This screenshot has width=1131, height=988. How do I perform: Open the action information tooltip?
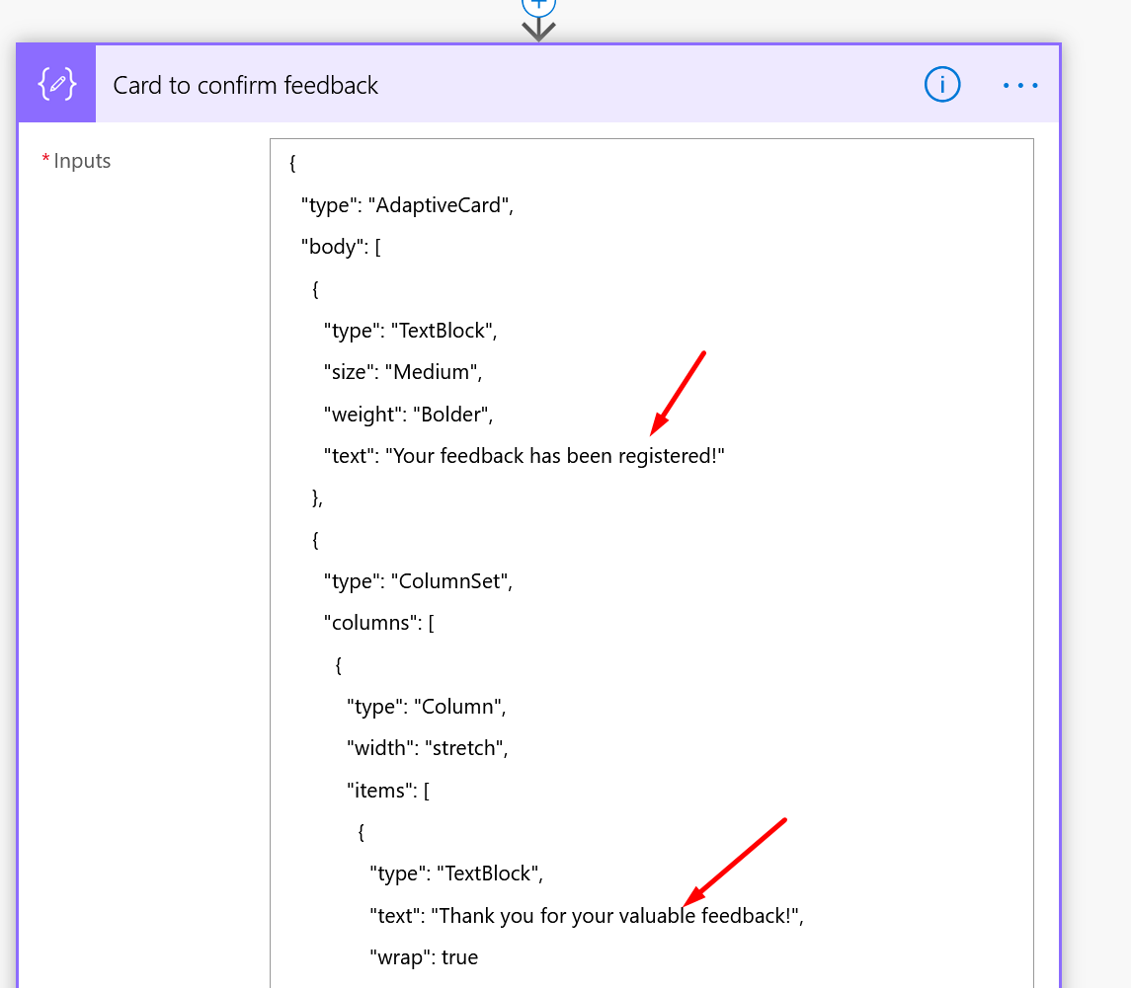tap(941, 85)
